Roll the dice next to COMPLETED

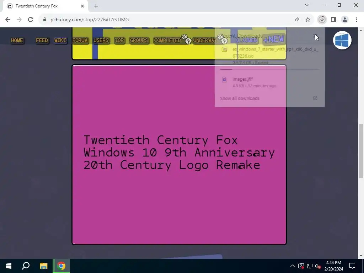187,39
